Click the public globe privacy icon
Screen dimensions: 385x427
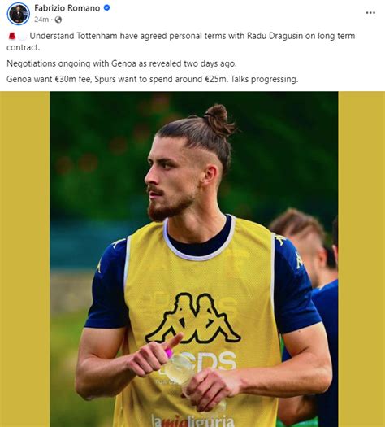pos(58,20)
